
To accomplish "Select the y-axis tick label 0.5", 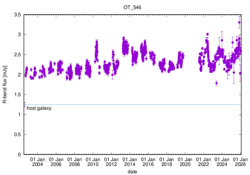I will (x=17, y=135).
